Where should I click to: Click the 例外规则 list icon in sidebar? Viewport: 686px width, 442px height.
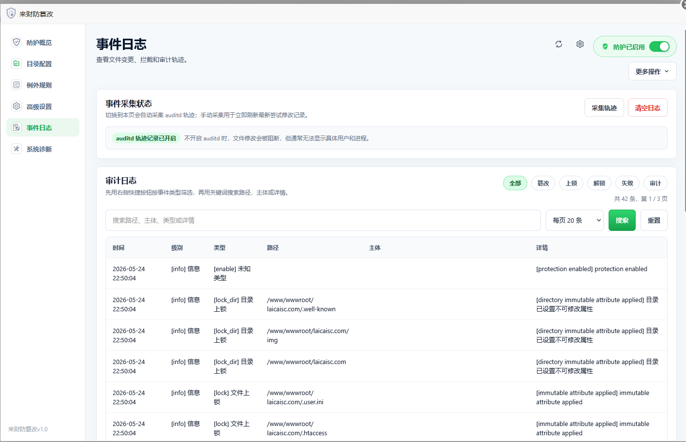click(x=16, y=85)
